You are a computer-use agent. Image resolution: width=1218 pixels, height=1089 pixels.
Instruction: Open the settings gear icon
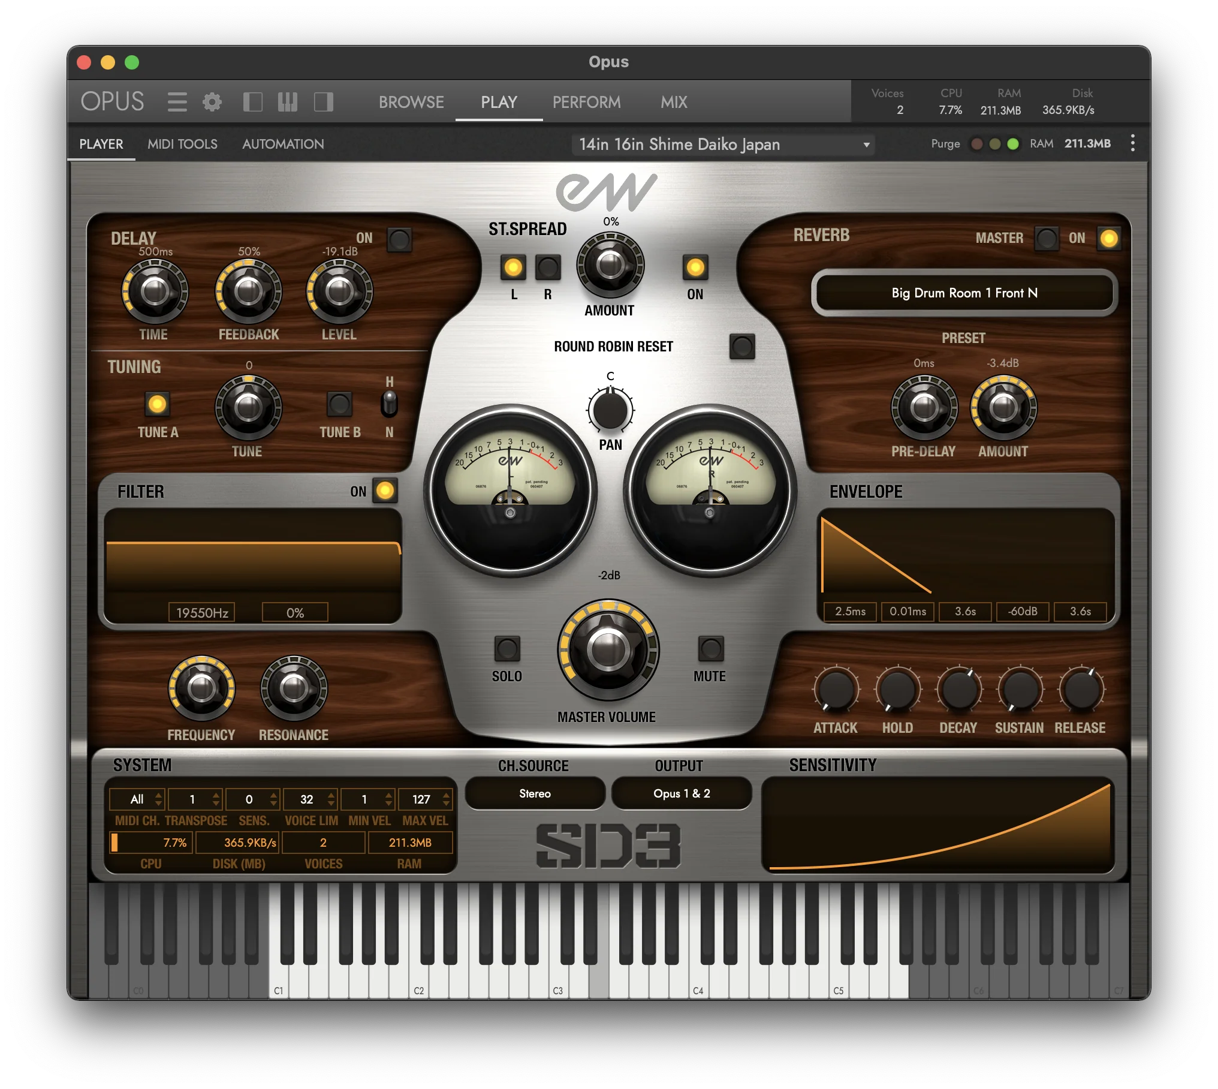pos(212,102)
